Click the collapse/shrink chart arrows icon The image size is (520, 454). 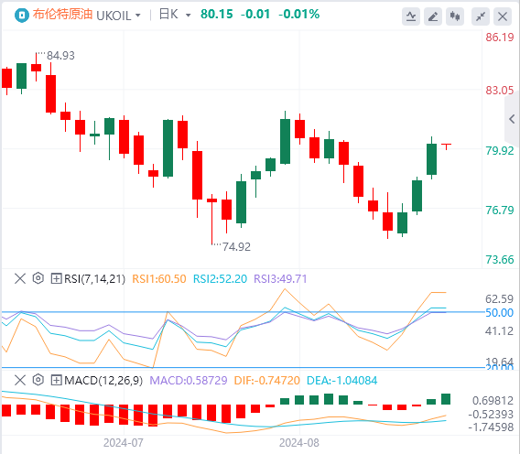tap(481, 16)
